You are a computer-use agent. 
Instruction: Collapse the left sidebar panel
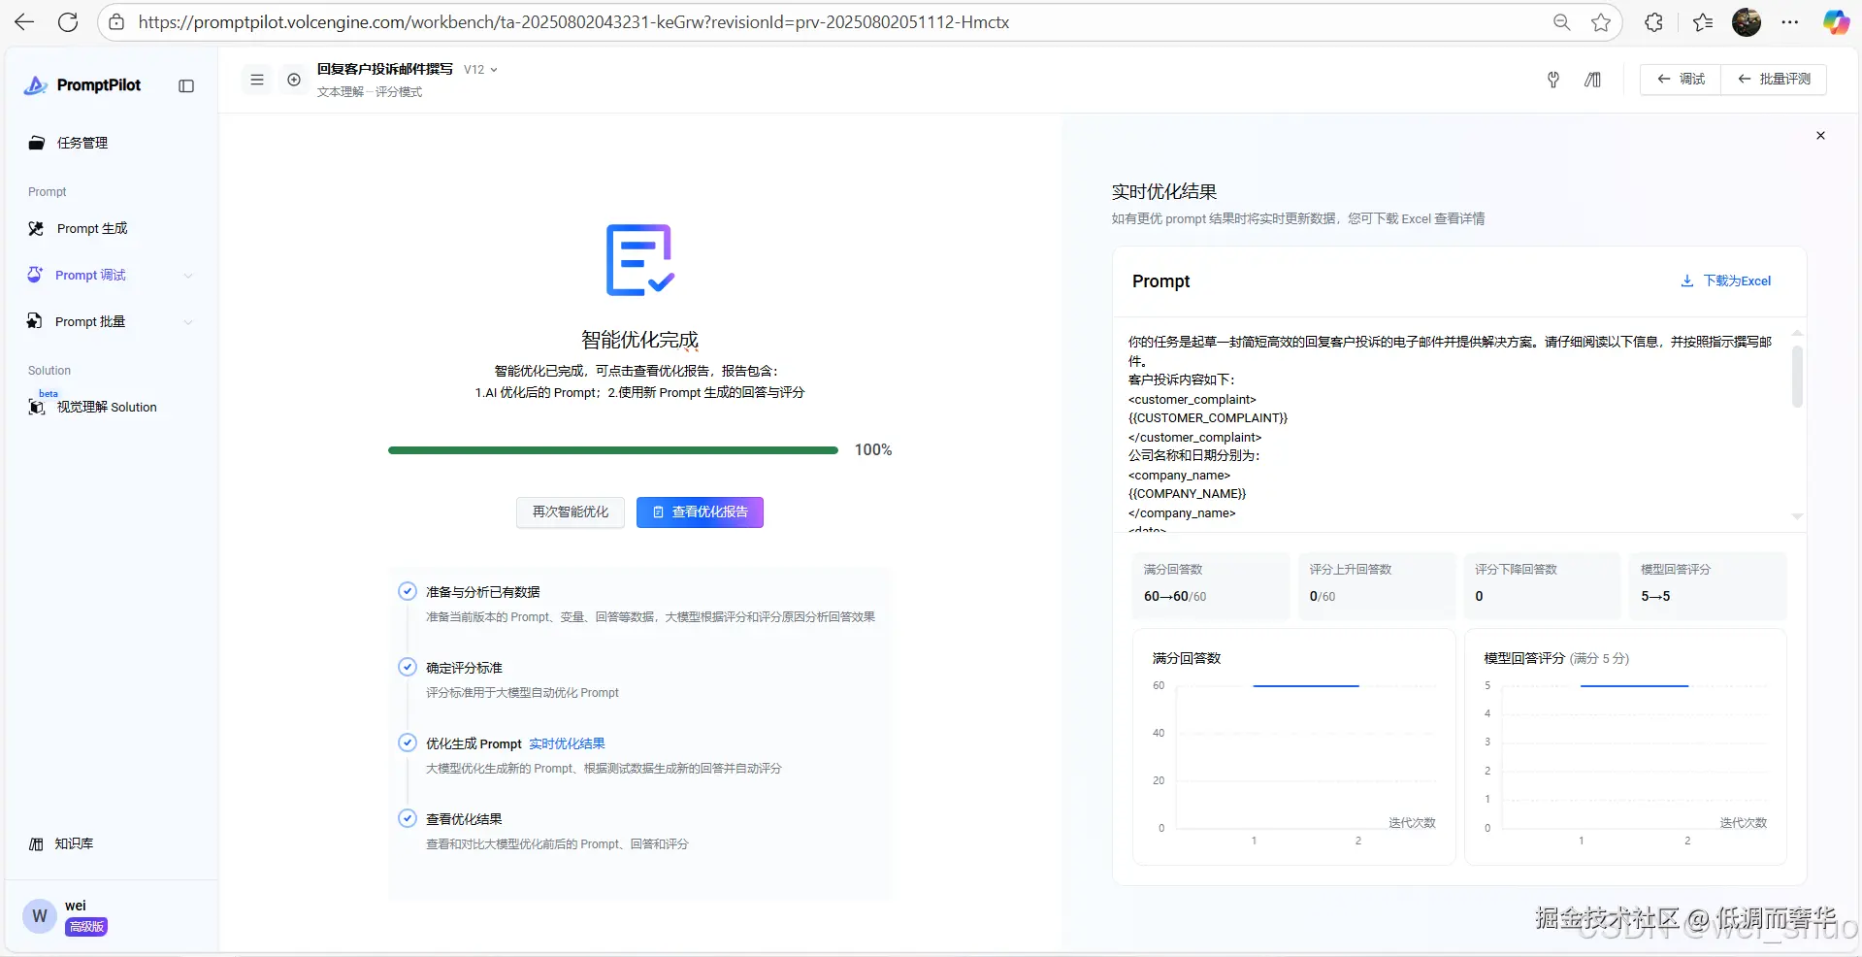tap(185, 85)
